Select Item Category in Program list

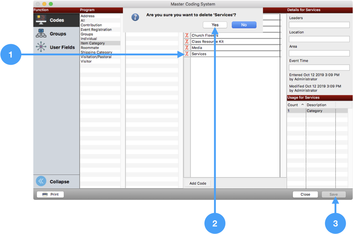pos(93,43)
